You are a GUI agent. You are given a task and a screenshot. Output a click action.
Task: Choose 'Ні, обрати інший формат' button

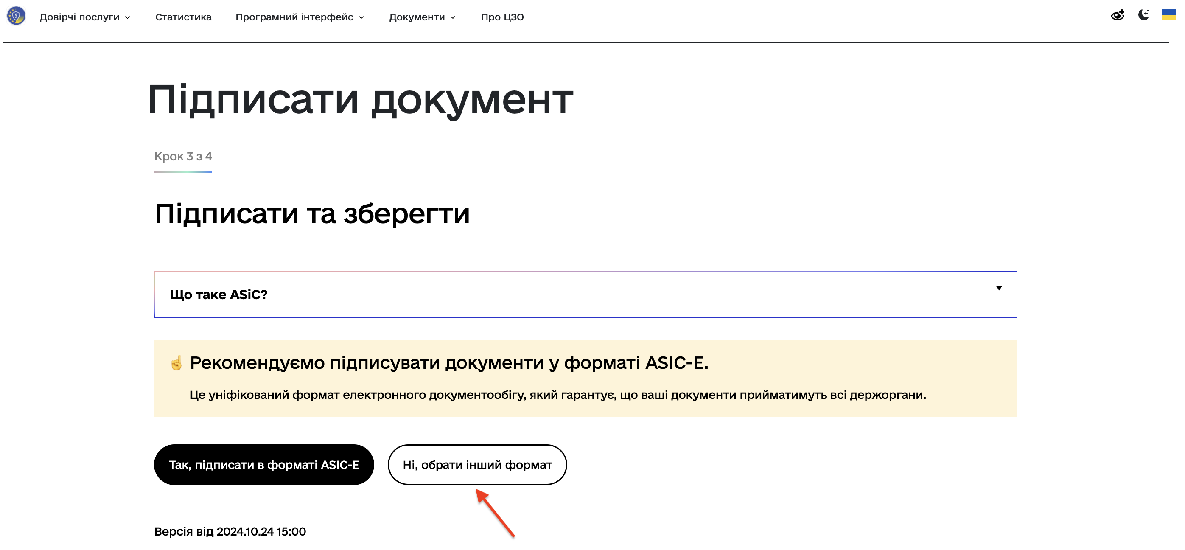coord(477,465)
